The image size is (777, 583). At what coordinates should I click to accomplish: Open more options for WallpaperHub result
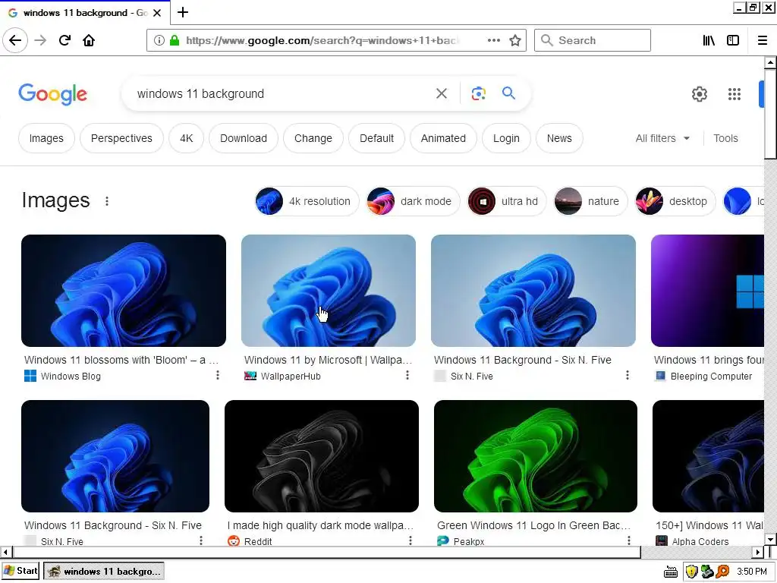pos(407,375)
